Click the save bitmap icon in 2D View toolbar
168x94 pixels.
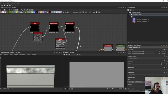pyautogui.click(x=67, y=55)
